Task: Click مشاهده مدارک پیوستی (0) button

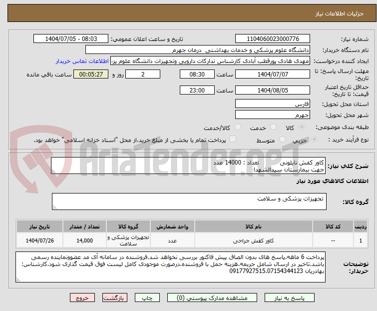Action: point(212,298)
